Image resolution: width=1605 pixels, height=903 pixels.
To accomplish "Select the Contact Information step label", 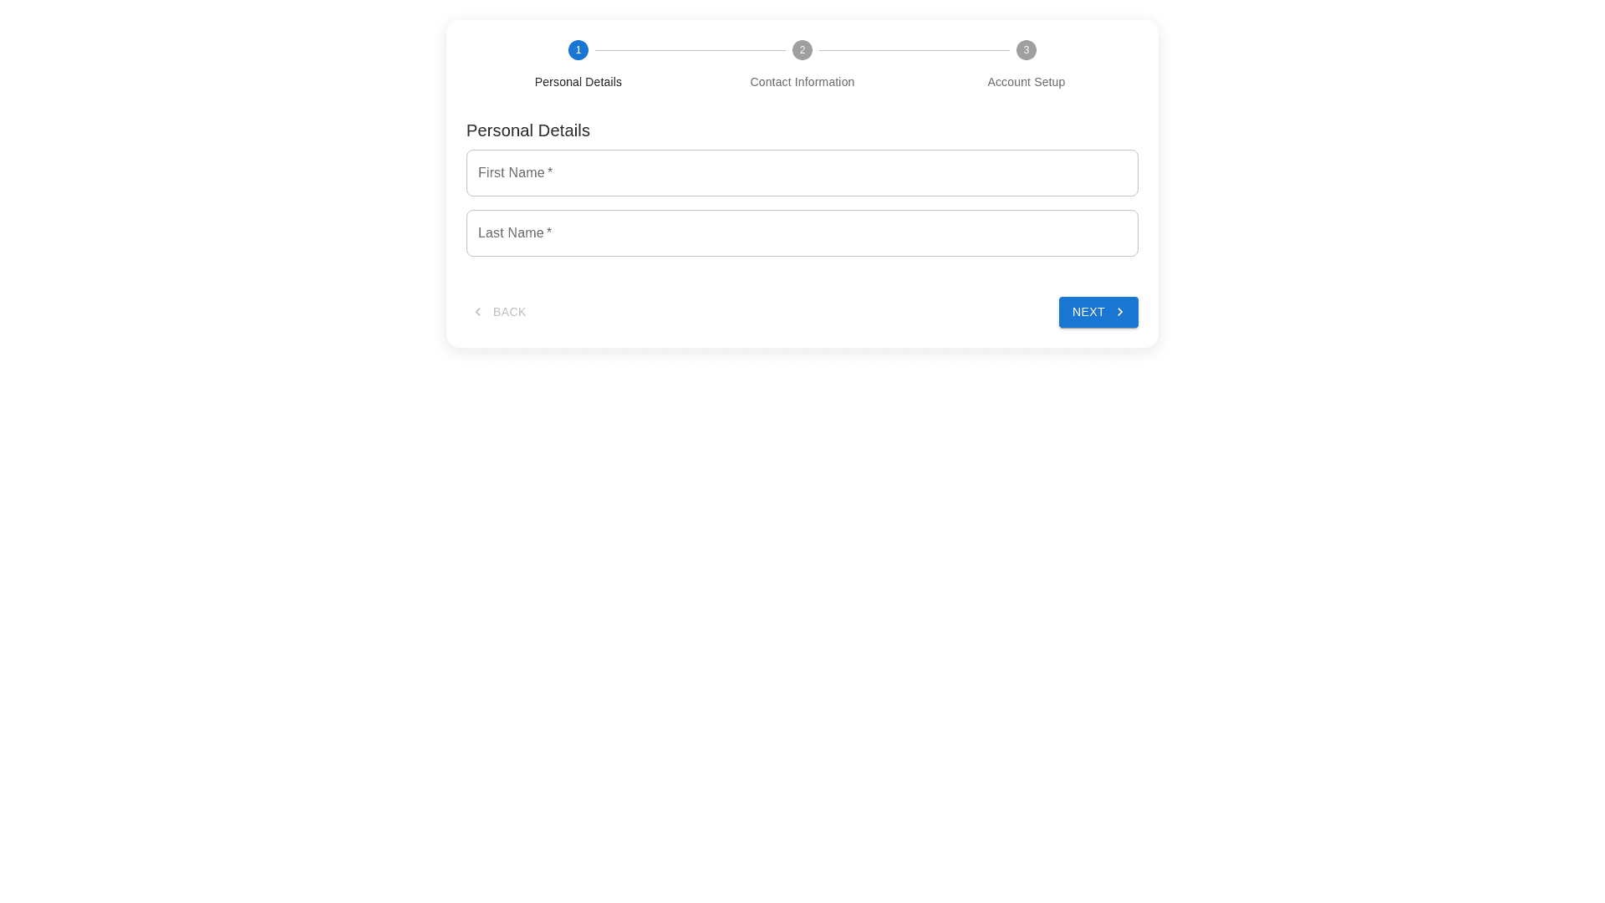I will click(x=802, y=82).
